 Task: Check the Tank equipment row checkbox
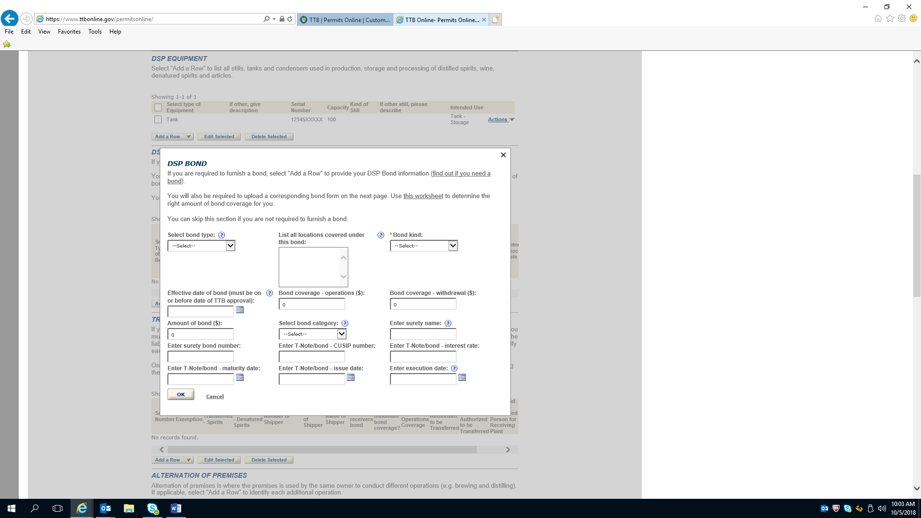point(158,119)
